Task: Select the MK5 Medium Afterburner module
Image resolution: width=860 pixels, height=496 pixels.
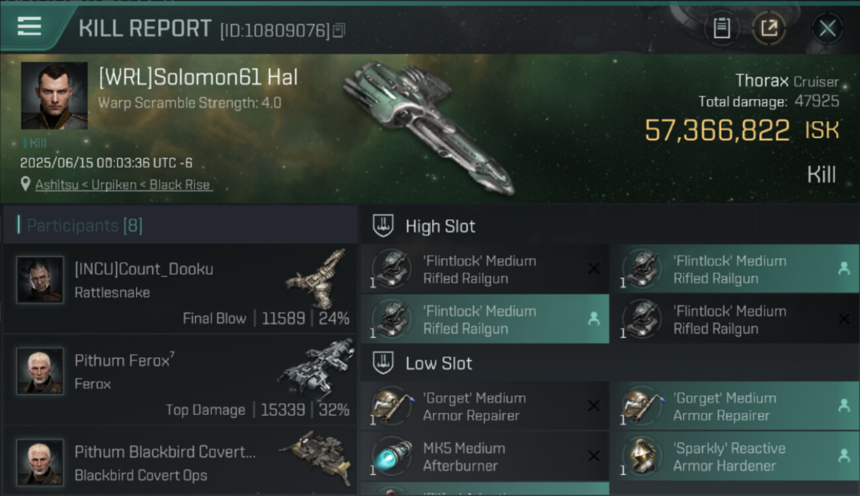Action: pos(464,456)
